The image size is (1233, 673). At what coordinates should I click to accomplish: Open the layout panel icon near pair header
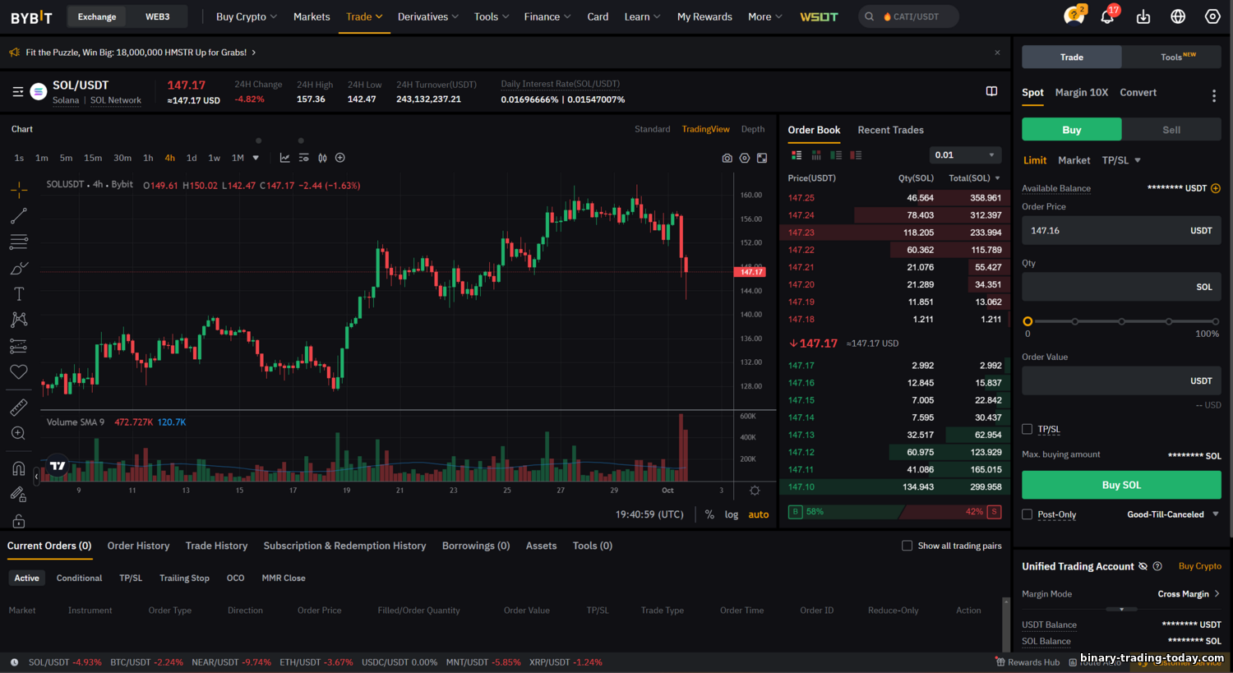tap(991, 91)
